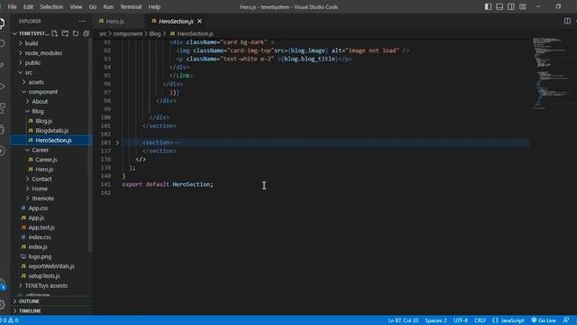Toggle primary side bar layout icon

click(x=488, y=6)
